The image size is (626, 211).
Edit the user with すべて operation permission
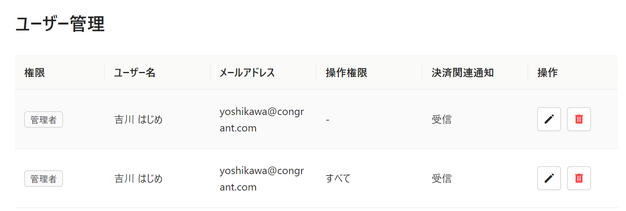click(x=549, y=178)
